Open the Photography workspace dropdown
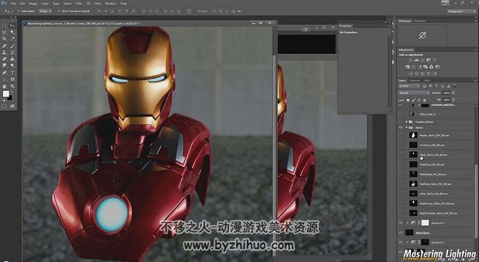This screenshot has width=479, height=262. pos(461,11)
